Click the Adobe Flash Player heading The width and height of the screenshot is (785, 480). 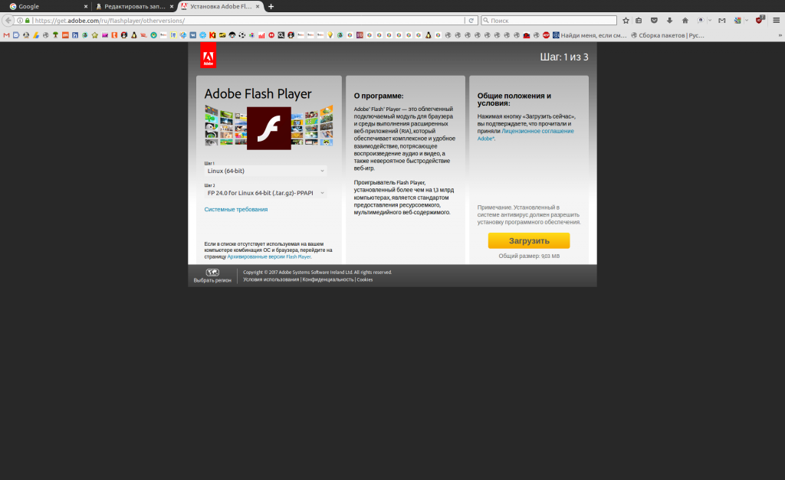[x=258, y=94]
